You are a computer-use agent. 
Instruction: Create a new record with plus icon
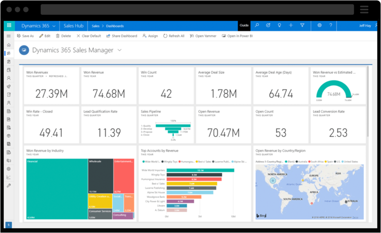coord(291,25)
